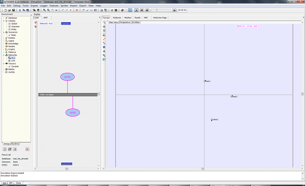Select the basic1 entity on the terrain

[x=205, y=81]
